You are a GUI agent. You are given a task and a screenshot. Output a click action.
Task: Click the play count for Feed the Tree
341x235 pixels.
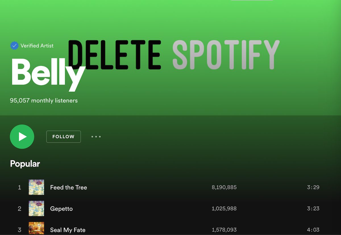(224, 187)
